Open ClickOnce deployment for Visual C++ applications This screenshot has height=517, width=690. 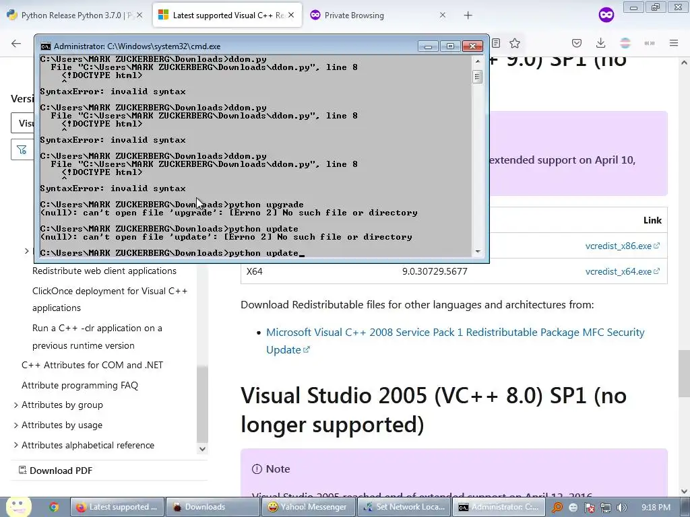110,299
